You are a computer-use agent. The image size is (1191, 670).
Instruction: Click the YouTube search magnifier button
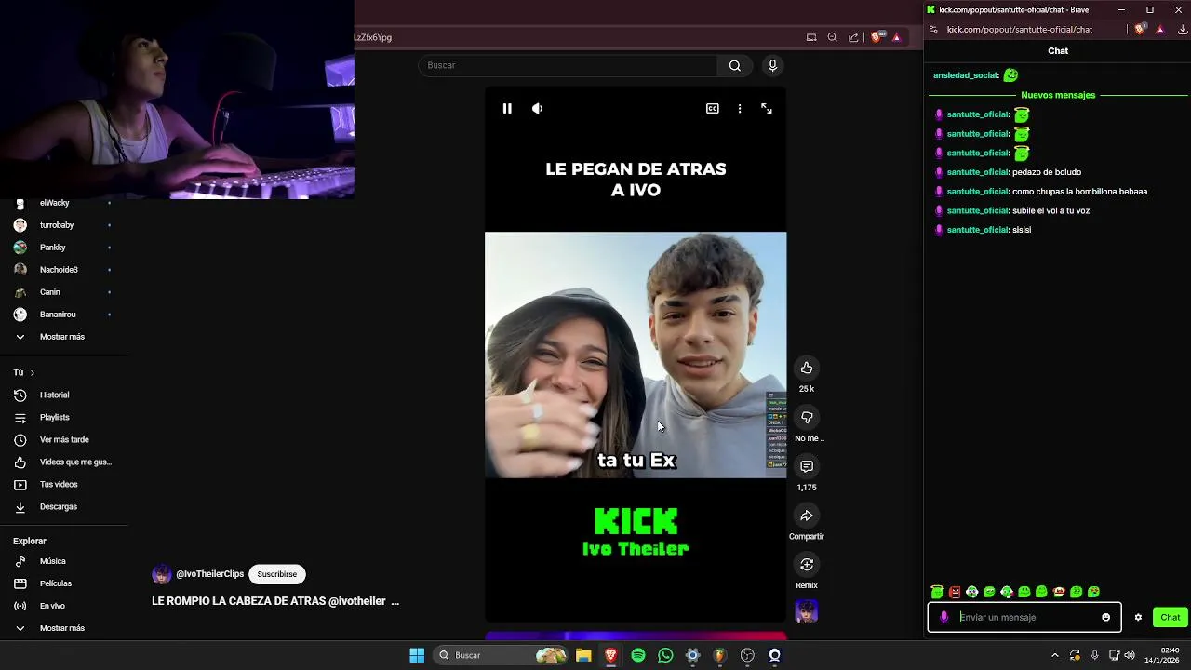(735, 65)
